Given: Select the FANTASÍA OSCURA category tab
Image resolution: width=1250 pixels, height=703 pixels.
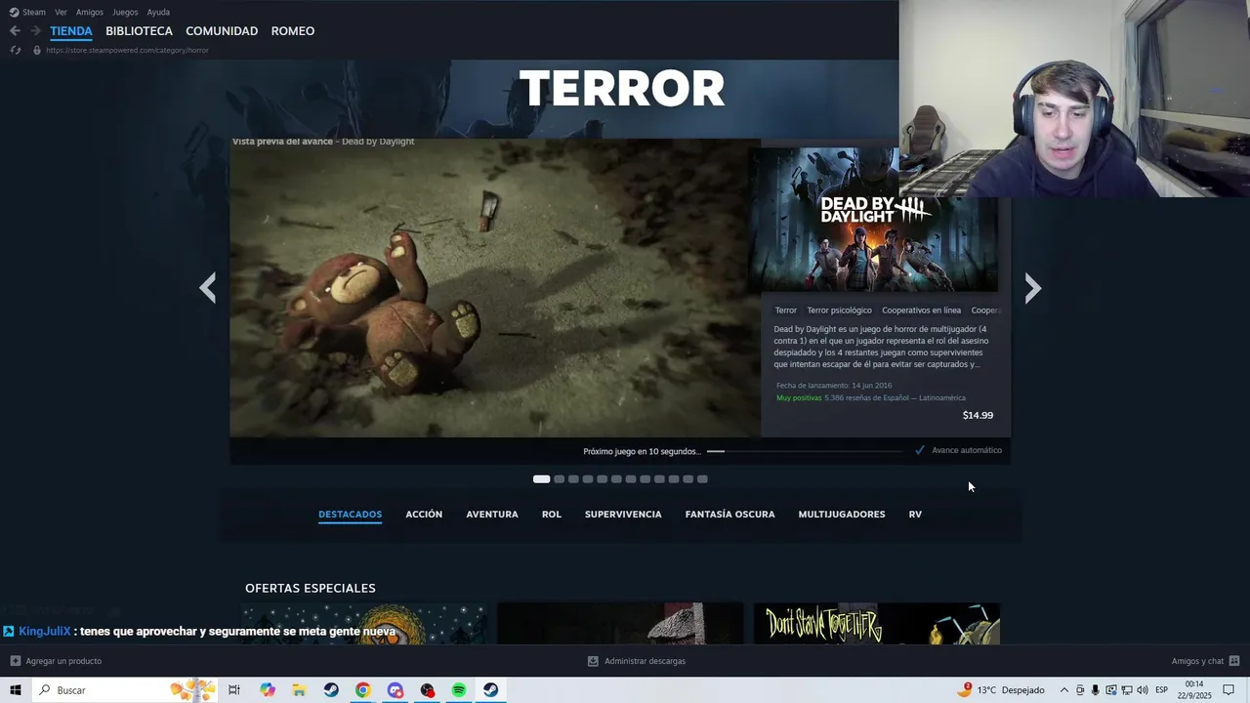Looking at the screenshot, I should coord(729,515).
